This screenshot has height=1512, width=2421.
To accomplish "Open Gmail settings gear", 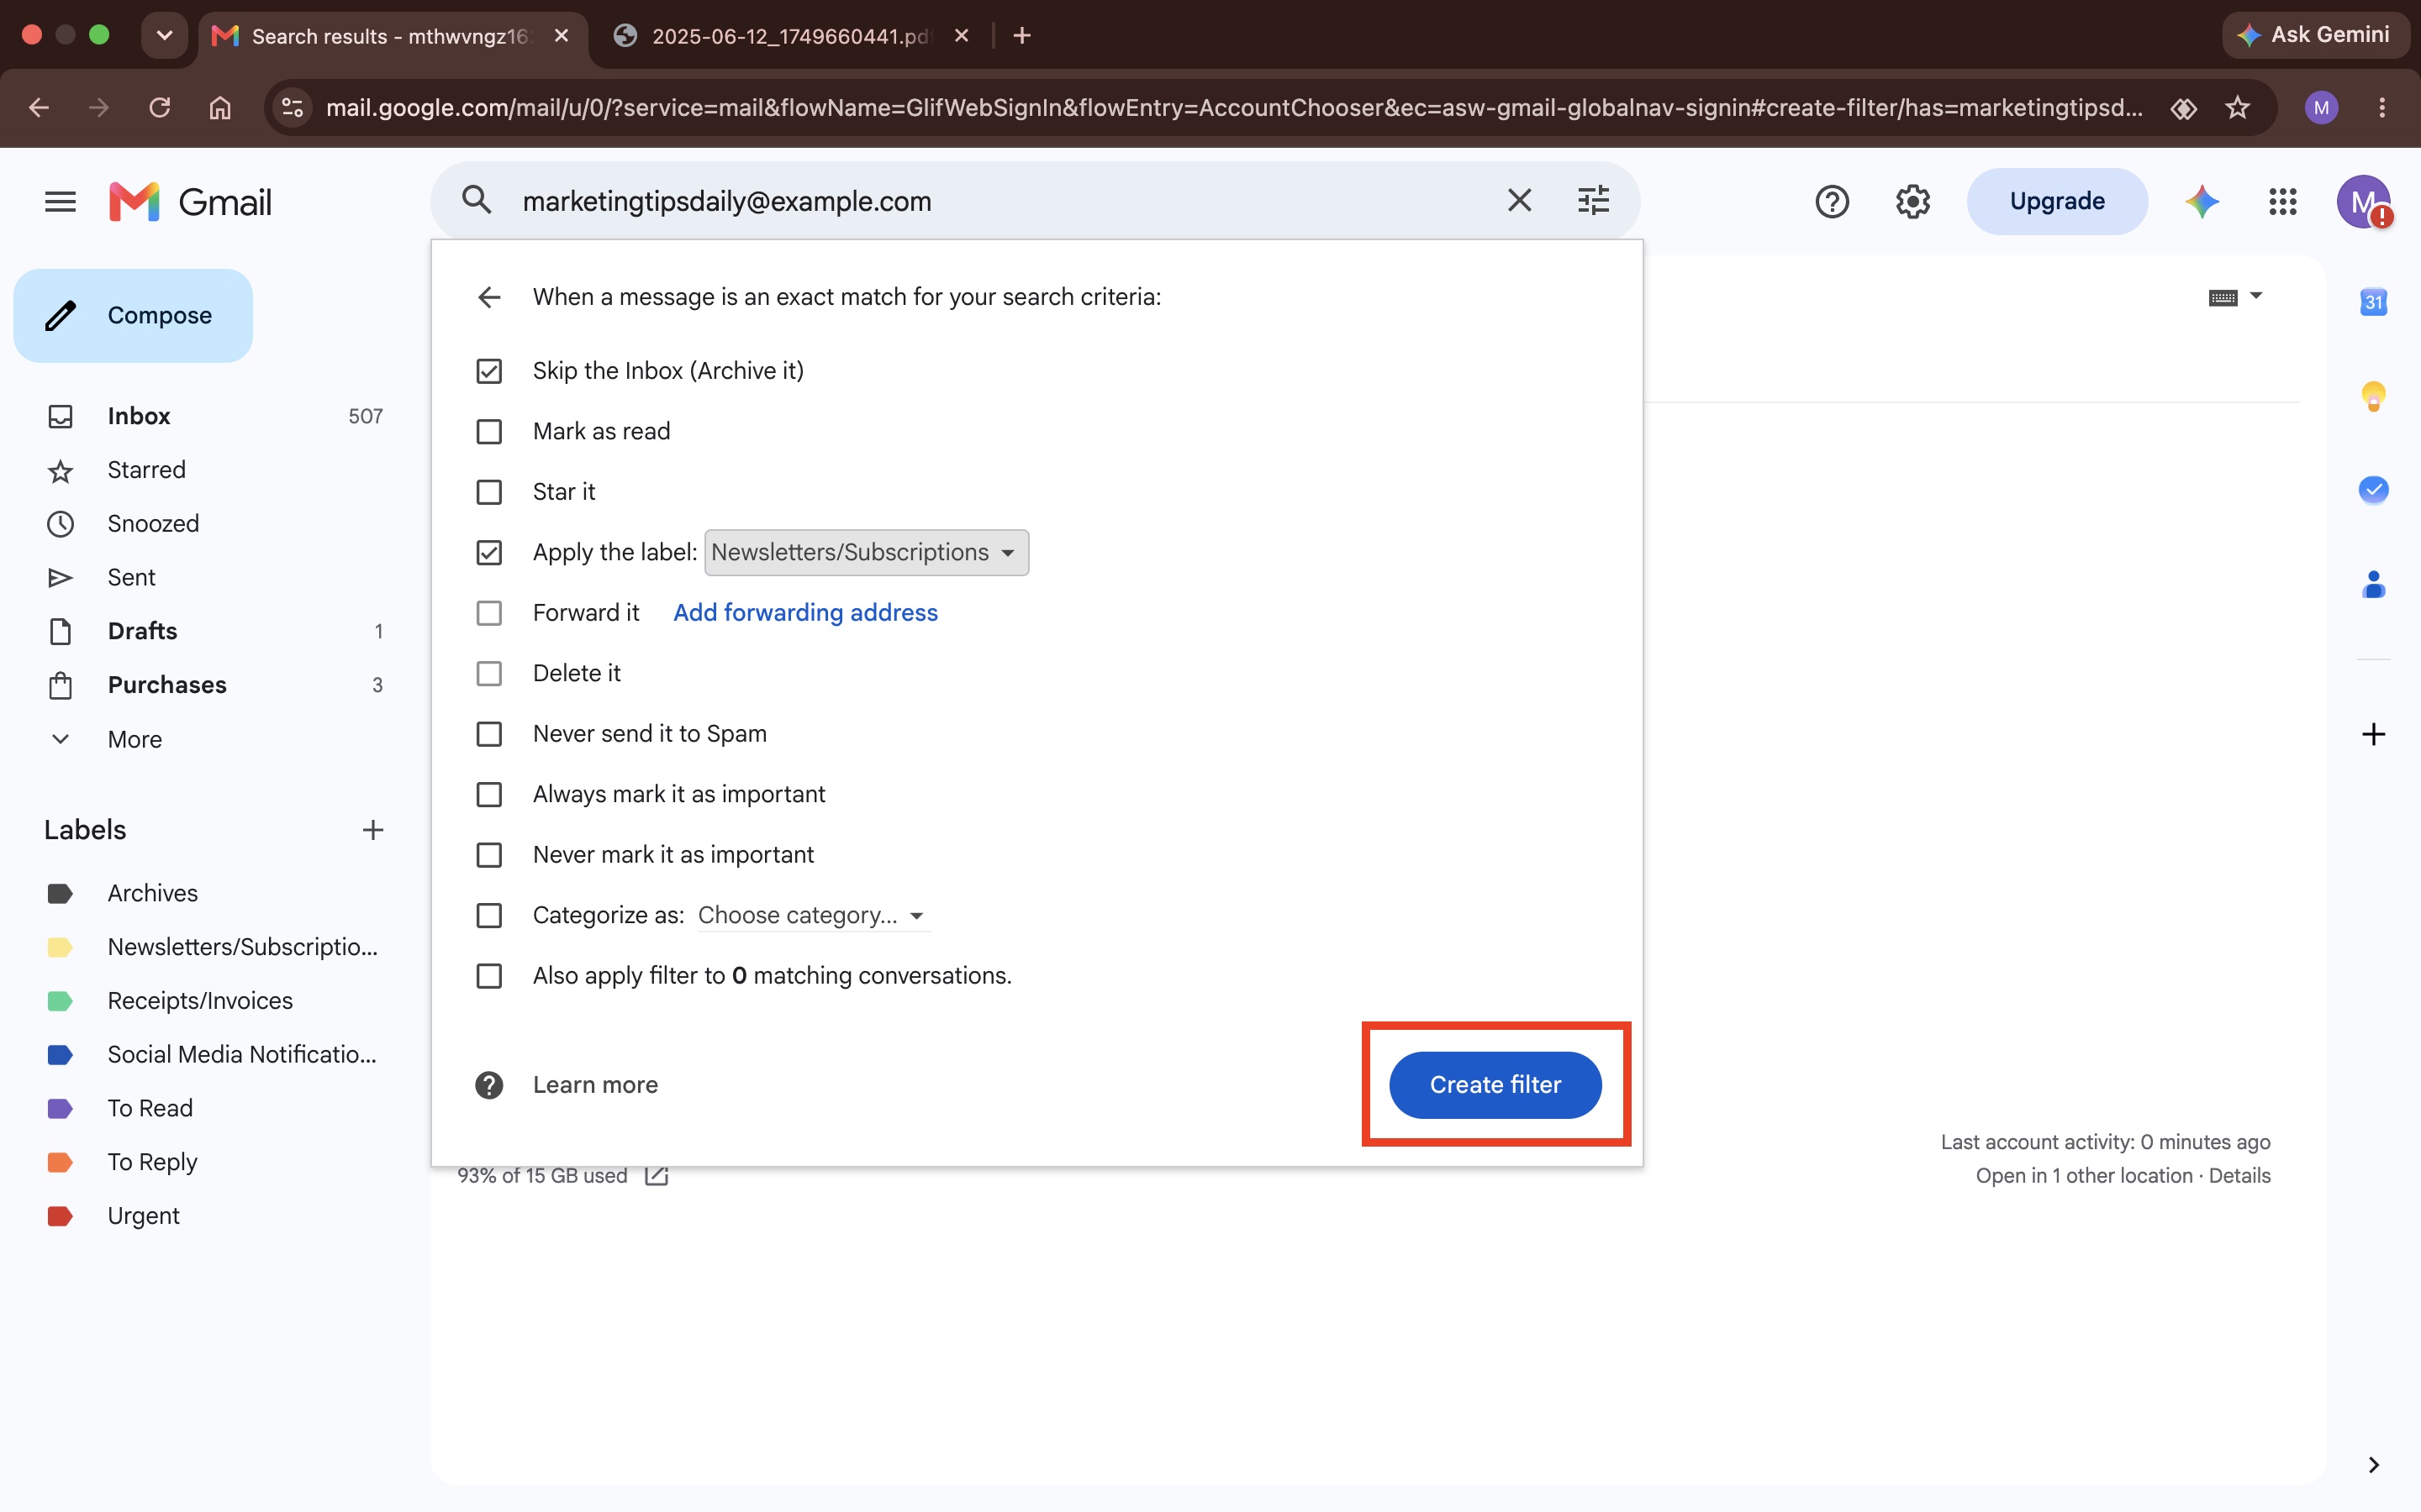I will point(1912,202).
